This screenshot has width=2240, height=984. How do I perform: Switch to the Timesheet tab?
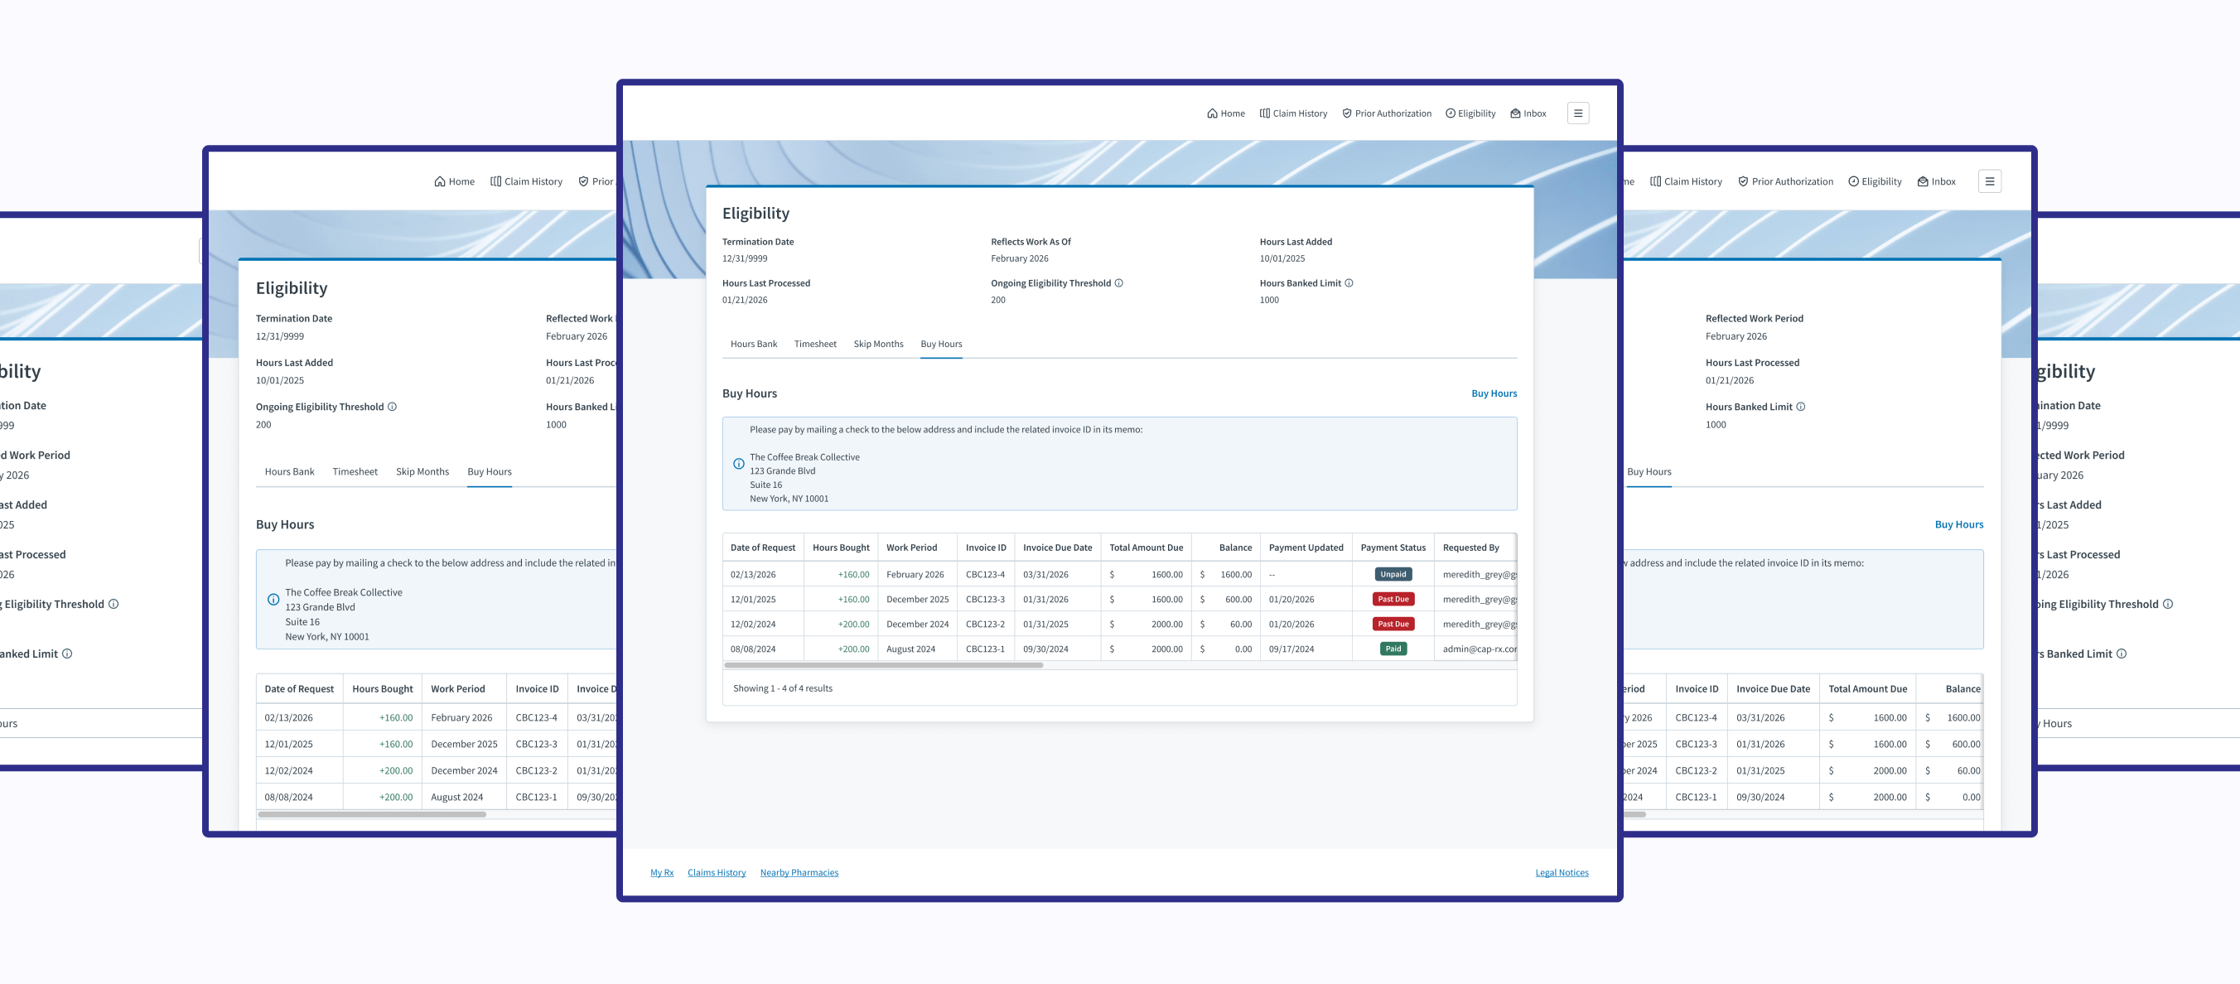(x=815, y=345)
